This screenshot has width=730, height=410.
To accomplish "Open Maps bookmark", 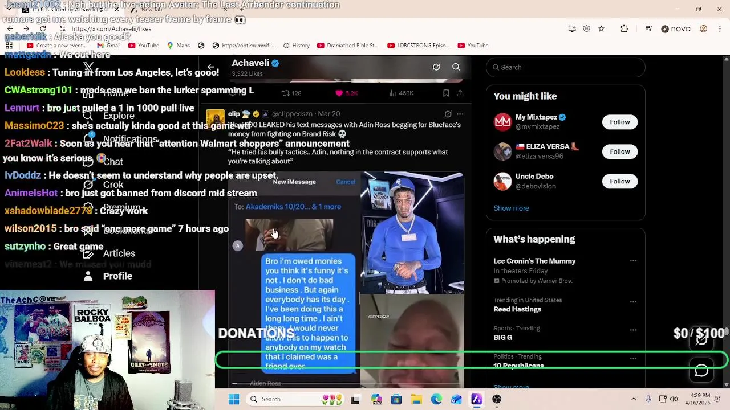I will 178,46.
